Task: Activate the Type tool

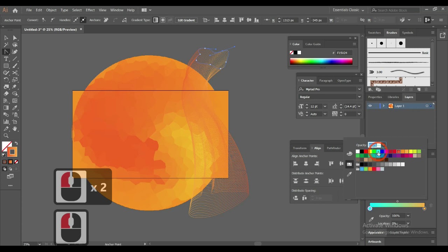Action: [x=6, y=59]
